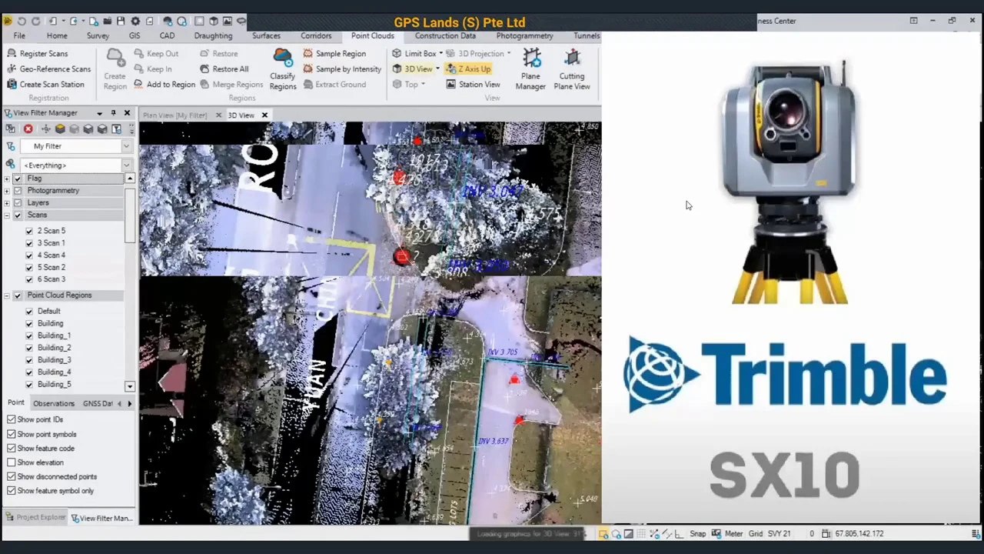Uncheck the Building_3 region checkbox

(x=29, y=360)
